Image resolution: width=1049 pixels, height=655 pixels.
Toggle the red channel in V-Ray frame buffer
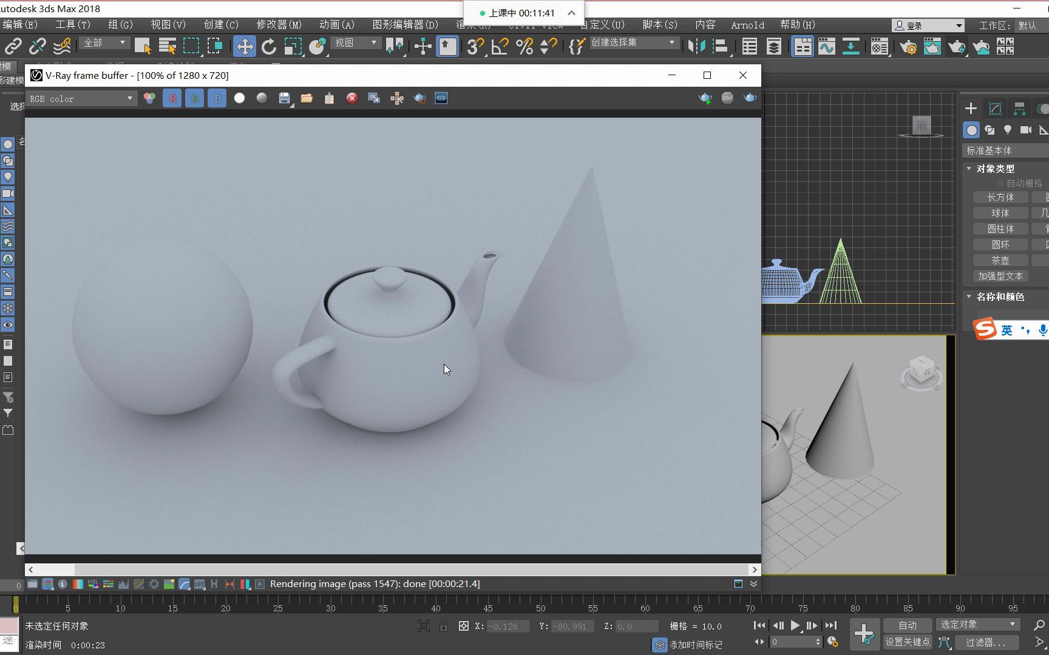(172, 98)
